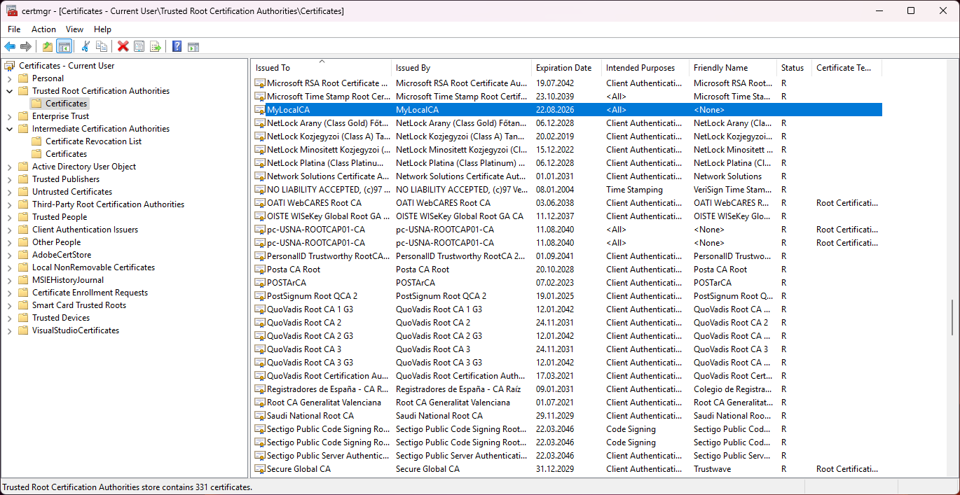960x495 pixels.
Task: Sort by the Intended Purposes column header
Action: pos(645,68)
